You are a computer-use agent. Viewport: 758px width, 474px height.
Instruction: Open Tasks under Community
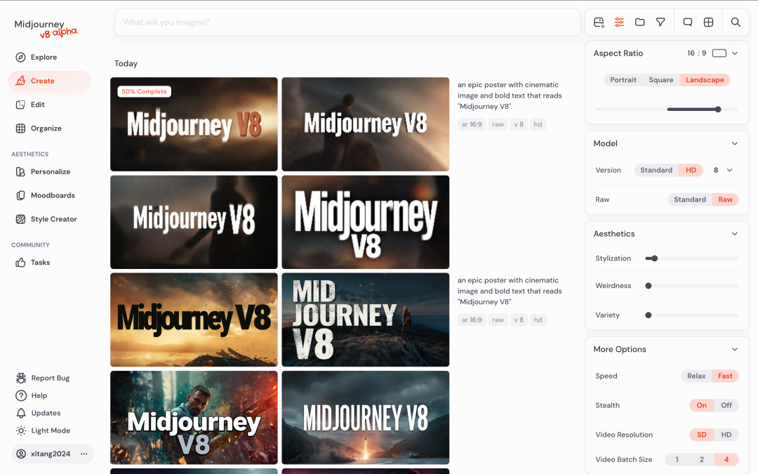click(x=40, y=262)
